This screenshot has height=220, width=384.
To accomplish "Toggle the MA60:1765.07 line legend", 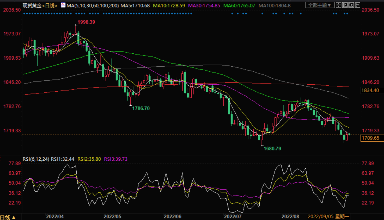I will coord(239,5).
